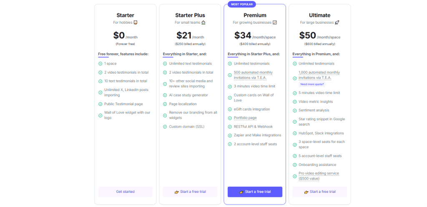Click the house emoji next to For small teams
Screen dimensions: 427x207
pos(203,22)
